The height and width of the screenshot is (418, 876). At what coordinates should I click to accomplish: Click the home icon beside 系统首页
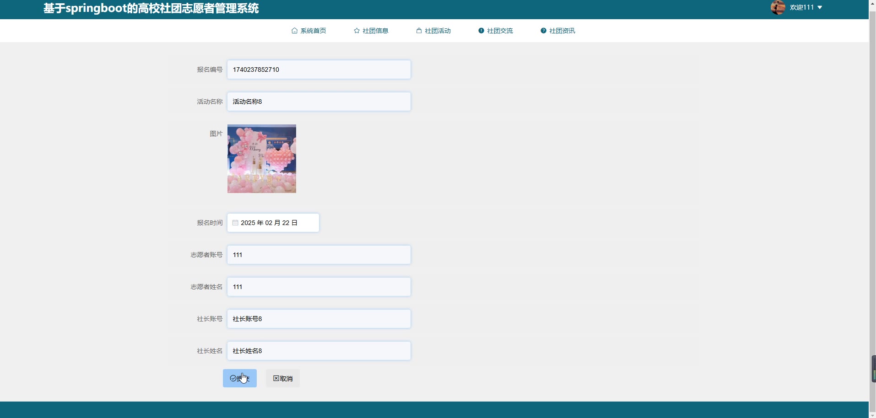coord(294,31)
